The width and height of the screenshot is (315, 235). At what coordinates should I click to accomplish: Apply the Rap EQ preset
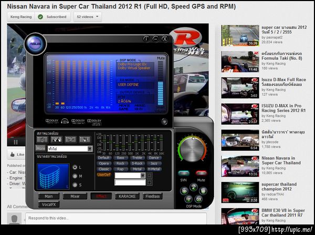[x=120, y=169]
